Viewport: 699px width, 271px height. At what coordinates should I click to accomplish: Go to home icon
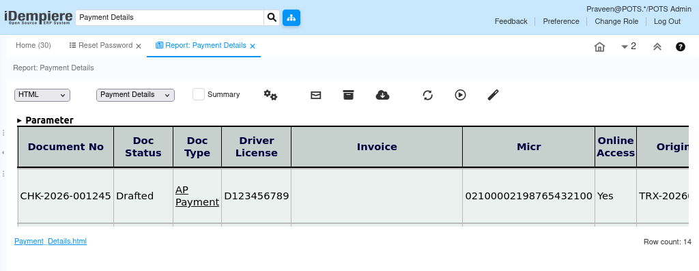click(599, 47)
